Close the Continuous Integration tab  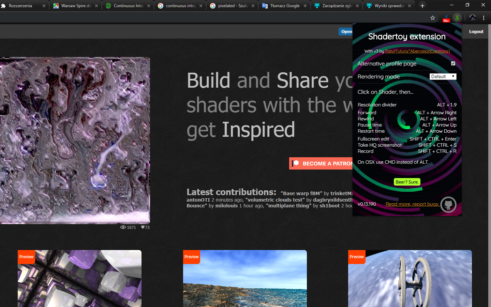[x=149, y=6]
